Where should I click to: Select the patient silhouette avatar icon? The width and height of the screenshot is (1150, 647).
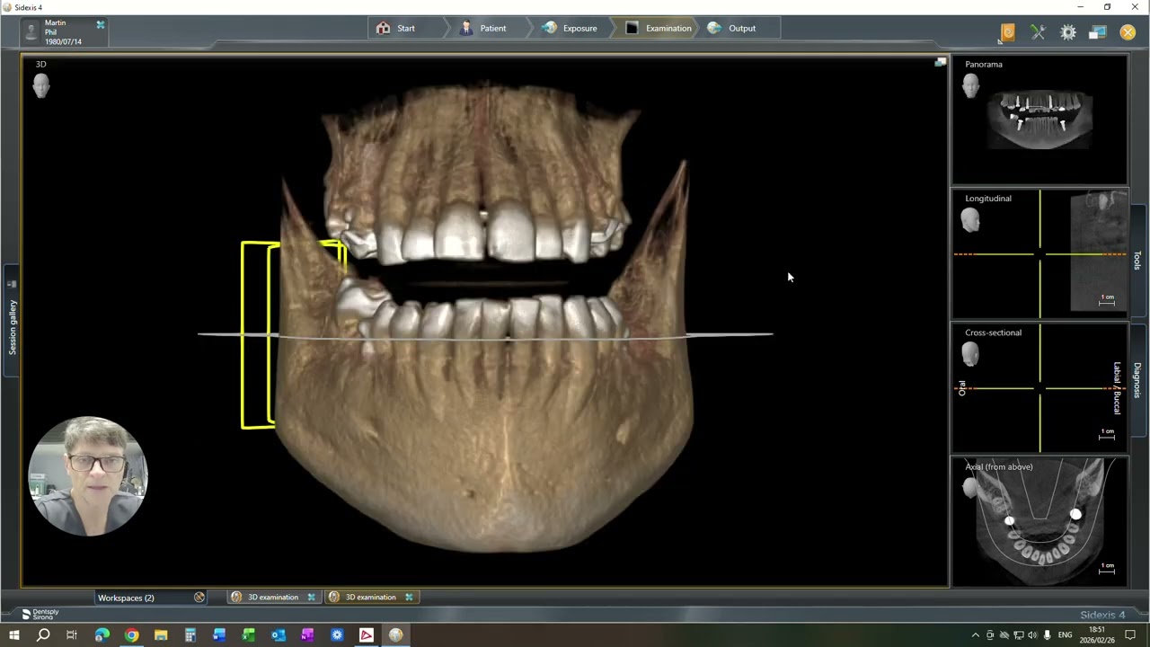coord(31,32)
